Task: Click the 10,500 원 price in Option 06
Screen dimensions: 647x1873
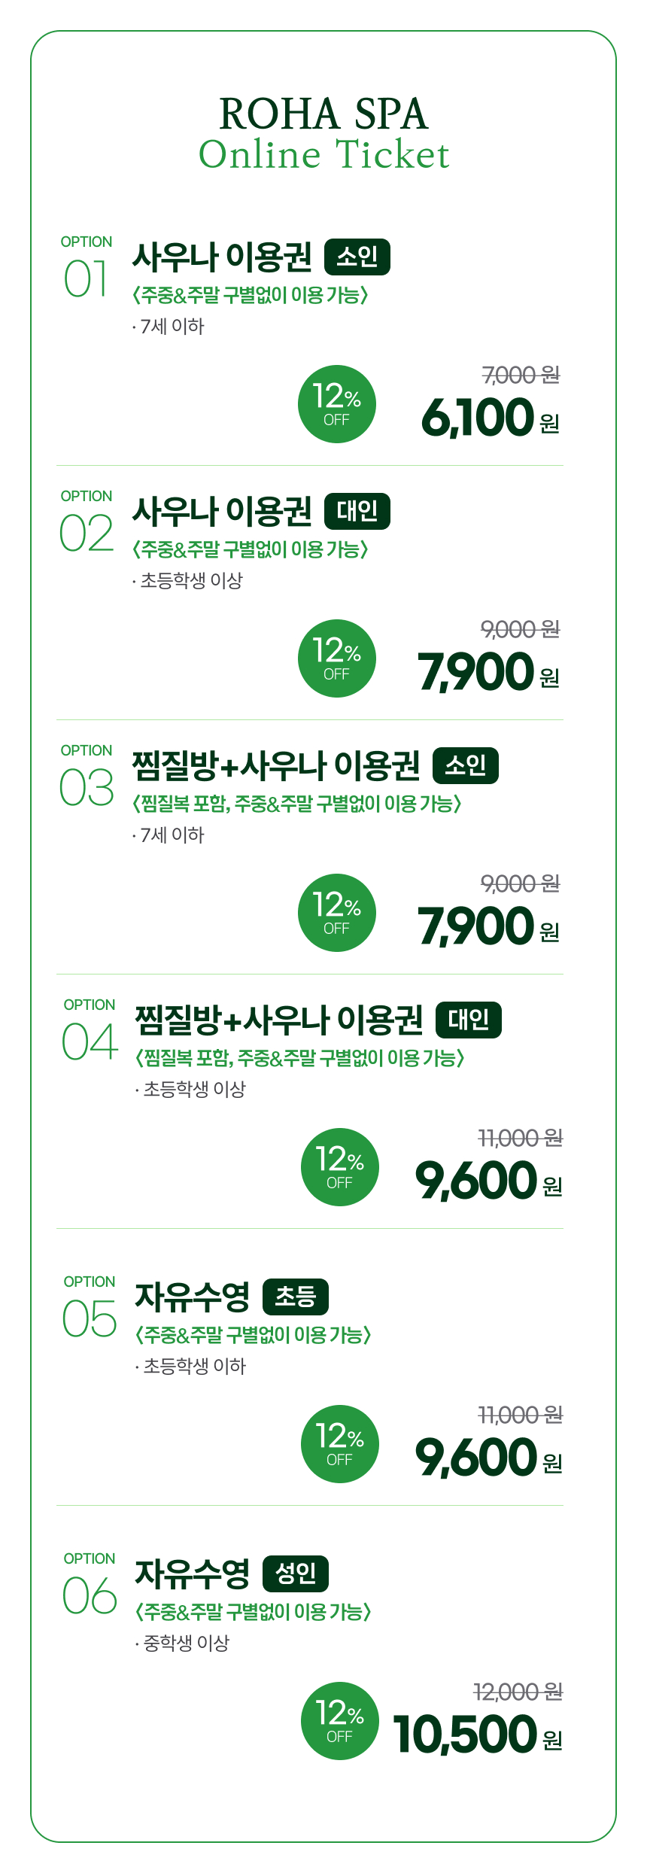Action: click(477, 1735)
